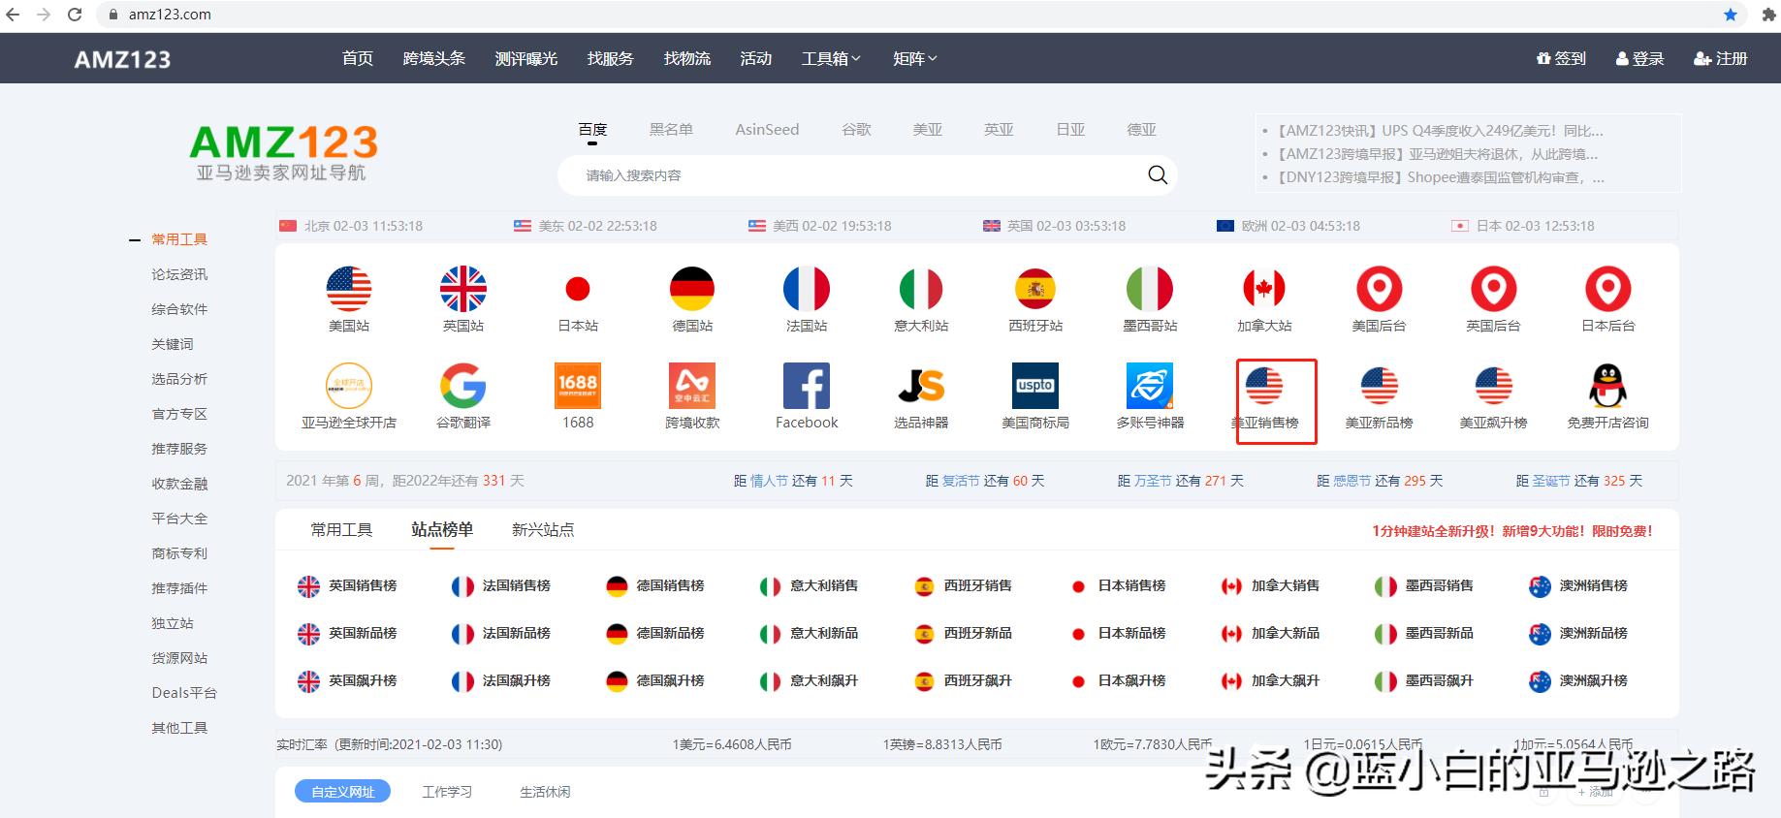Open the 跨境收款 icon
The width and height of the screenshot is (1781, 818).
(x=692, y=386)
